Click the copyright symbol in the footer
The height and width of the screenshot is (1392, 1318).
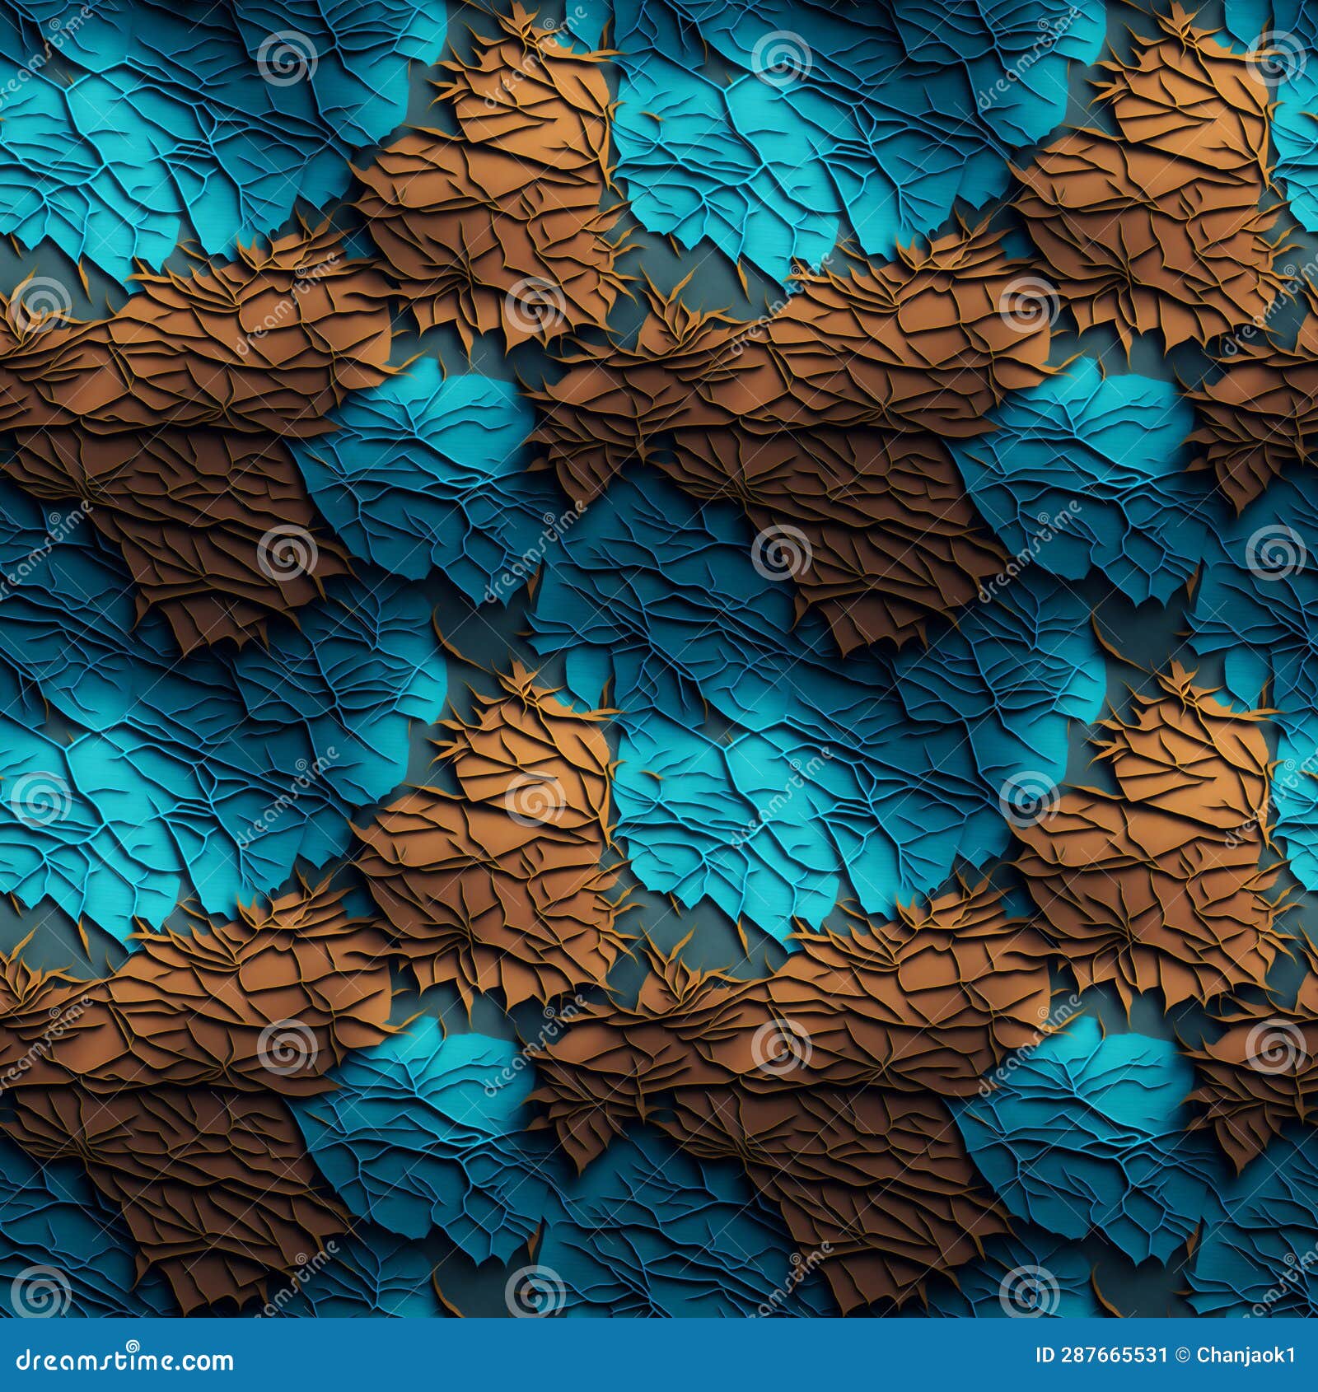[x=1181, y=1355]
